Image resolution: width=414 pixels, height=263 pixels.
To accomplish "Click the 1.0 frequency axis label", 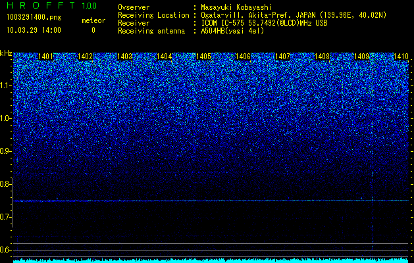I will click(6, 118).
